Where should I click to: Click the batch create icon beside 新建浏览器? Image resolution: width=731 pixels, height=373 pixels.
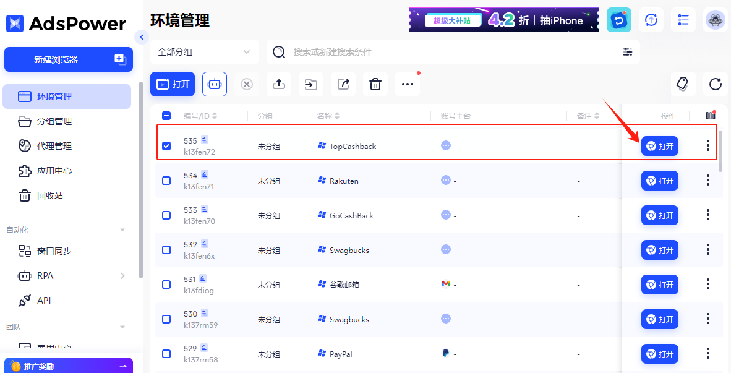pyautogui.click(x=120, y=59)
